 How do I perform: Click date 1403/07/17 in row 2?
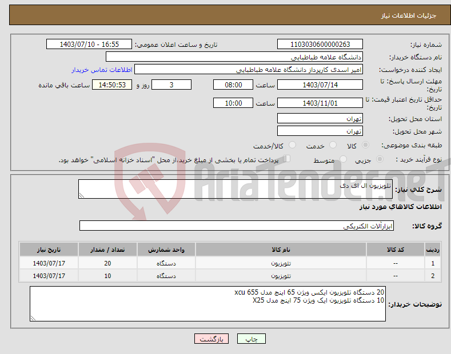(x=49, y=276)
